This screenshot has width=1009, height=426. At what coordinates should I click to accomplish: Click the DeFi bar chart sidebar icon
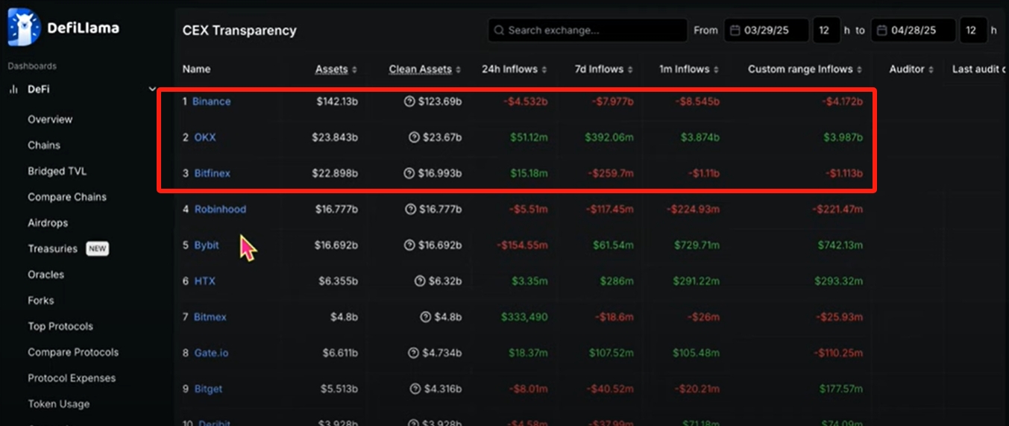click(x=13, y=90)
